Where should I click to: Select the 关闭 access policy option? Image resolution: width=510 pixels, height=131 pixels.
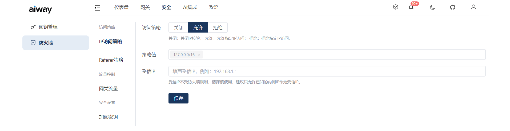[x=179, y=28]
